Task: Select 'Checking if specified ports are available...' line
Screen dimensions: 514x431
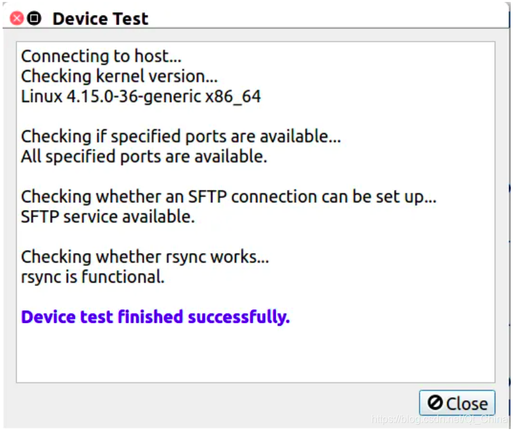Action: [x=181, y=136]
